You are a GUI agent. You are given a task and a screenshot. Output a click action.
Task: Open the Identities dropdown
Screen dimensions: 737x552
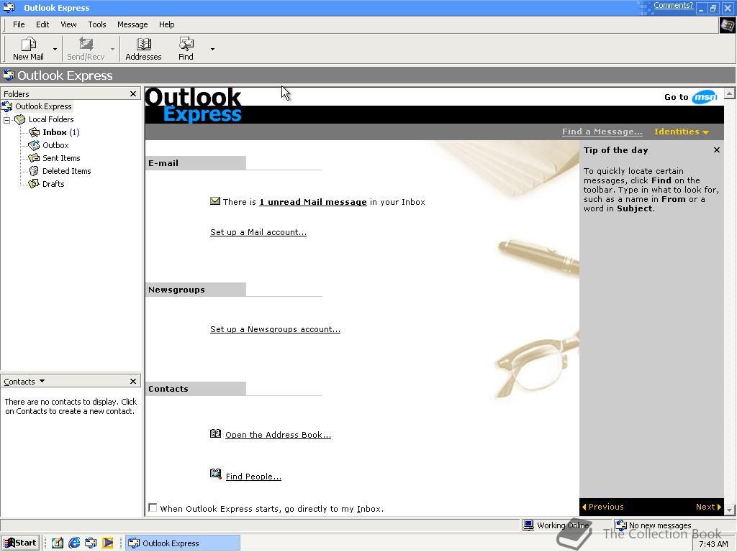pyautogui.click(x=681, y=132)
